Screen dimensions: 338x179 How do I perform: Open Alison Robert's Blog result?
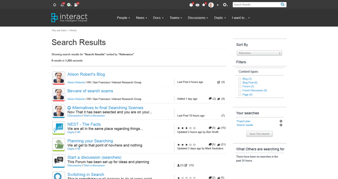click(x=86, y=74)
